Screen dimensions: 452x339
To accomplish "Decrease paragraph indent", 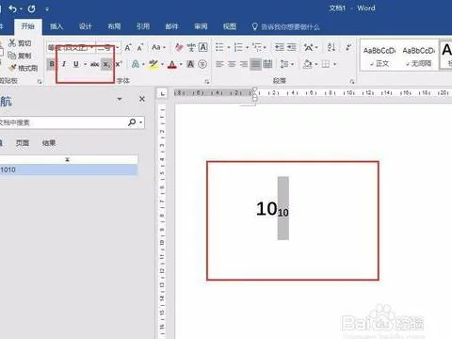I will [280, 47].
